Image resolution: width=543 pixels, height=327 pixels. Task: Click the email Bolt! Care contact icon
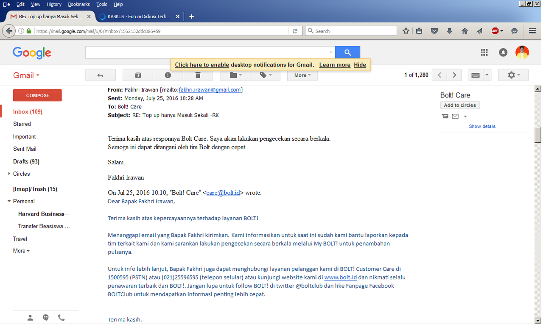455,116
